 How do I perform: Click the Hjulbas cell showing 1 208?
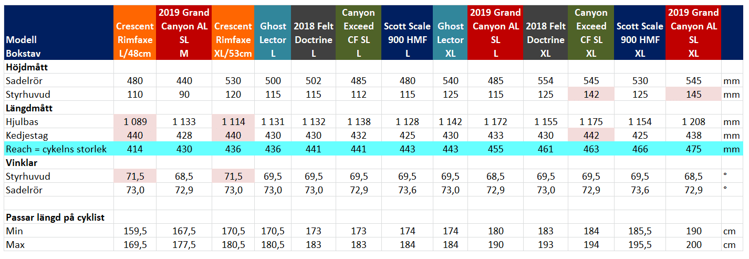[x=693, y=121]
